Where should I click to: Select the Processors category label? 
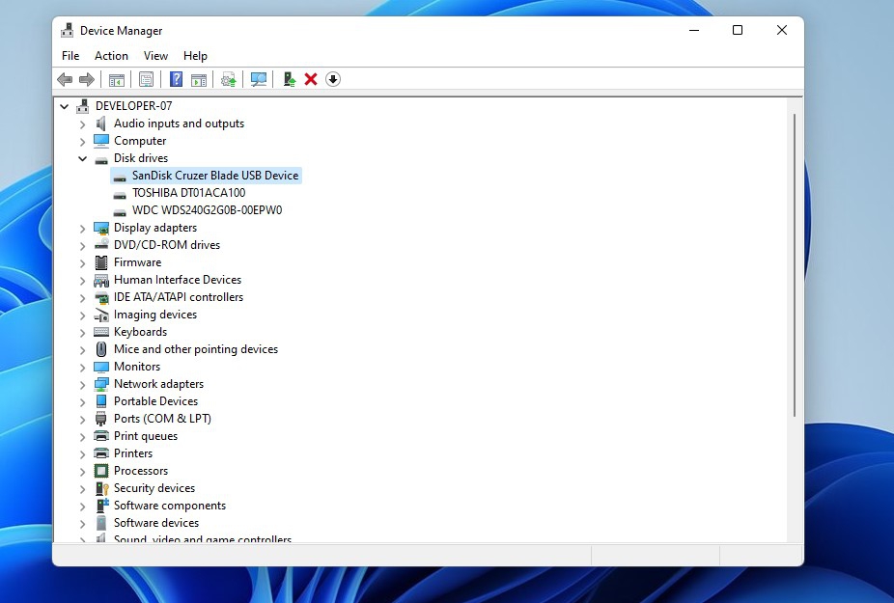[x=141, y=471]
